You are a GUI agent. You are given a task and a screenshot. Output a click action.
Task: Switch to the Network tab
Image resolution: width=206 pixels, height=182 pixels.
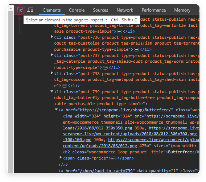click(125, 10)
